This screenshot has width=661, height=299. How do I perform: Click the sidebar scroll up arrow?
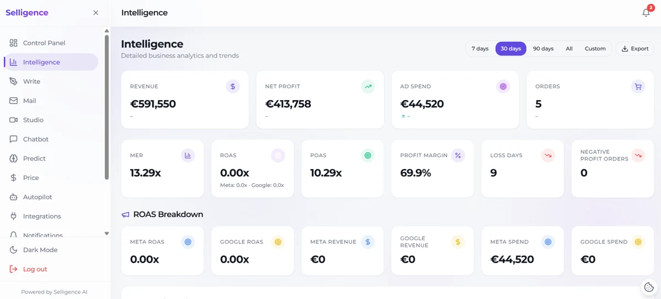pos(107,31)
